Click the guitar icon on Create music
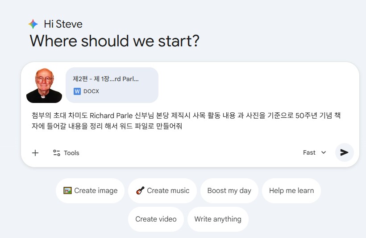 click(140, 191)
